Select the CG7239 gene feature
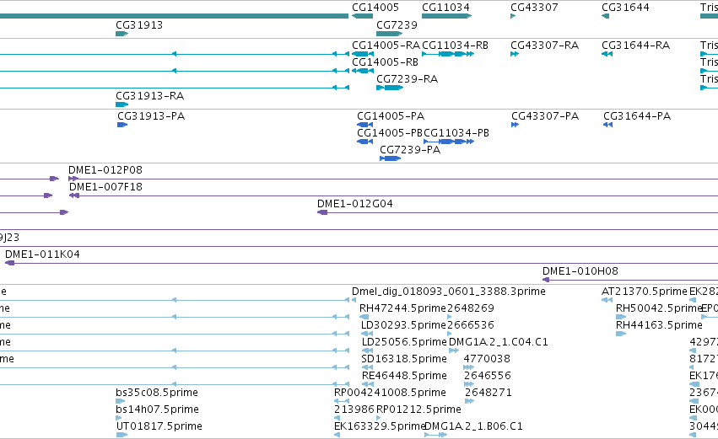718x439 pixels. tap(389, 34)
